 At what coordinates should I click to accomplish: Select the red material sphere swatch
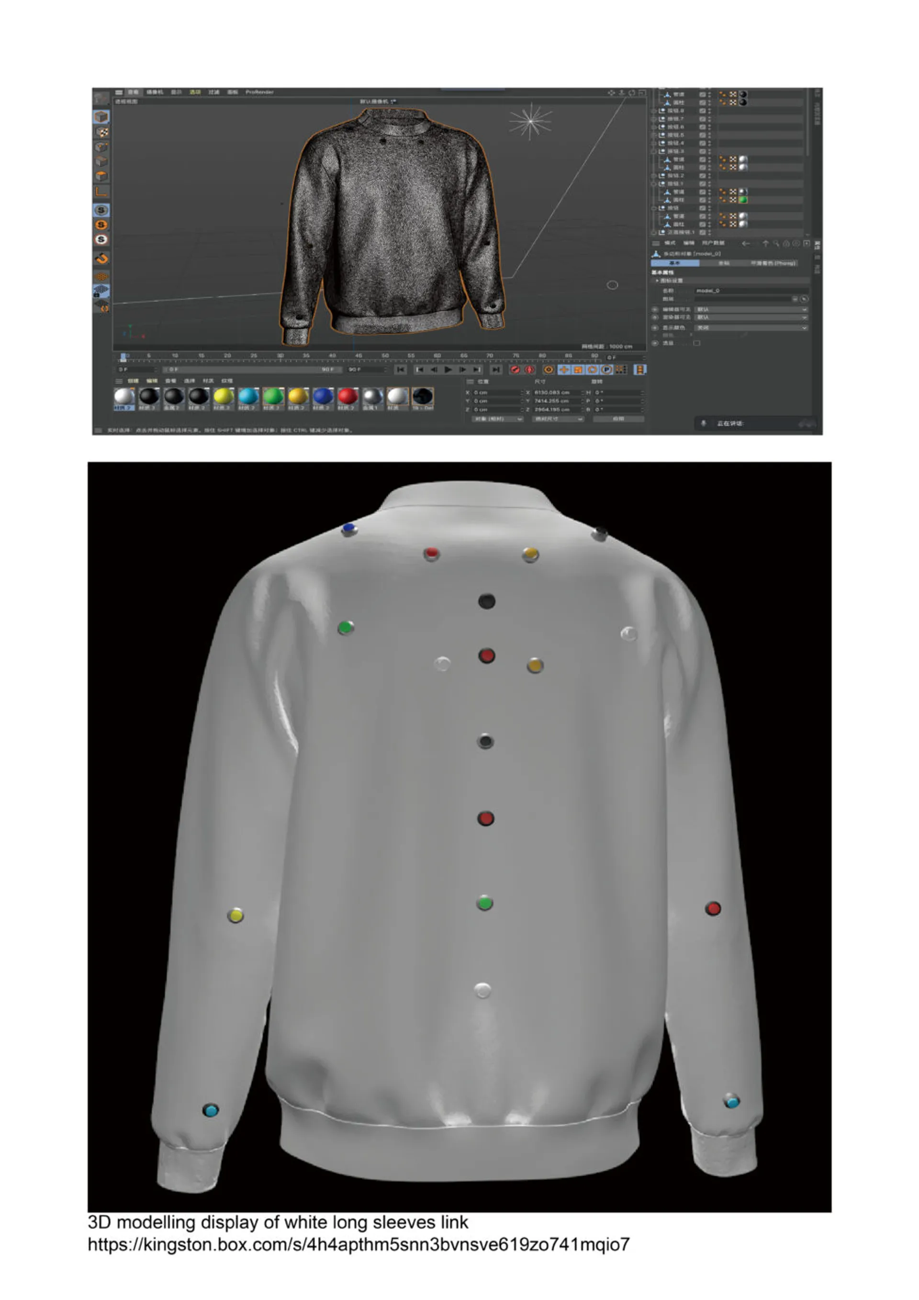pos(347,396)
